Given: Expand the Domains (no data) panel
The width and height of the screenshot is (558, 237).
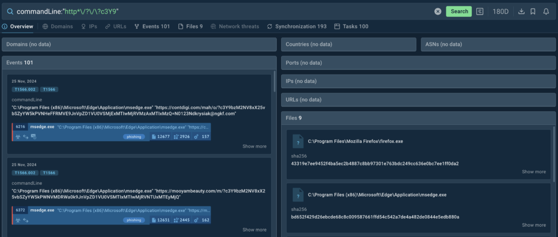Looking at the screenshot, I should (139, 44).
